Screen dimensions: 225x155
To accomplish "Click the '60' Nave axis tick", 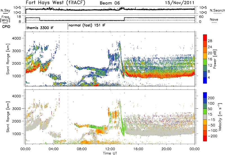I will 201,17.
